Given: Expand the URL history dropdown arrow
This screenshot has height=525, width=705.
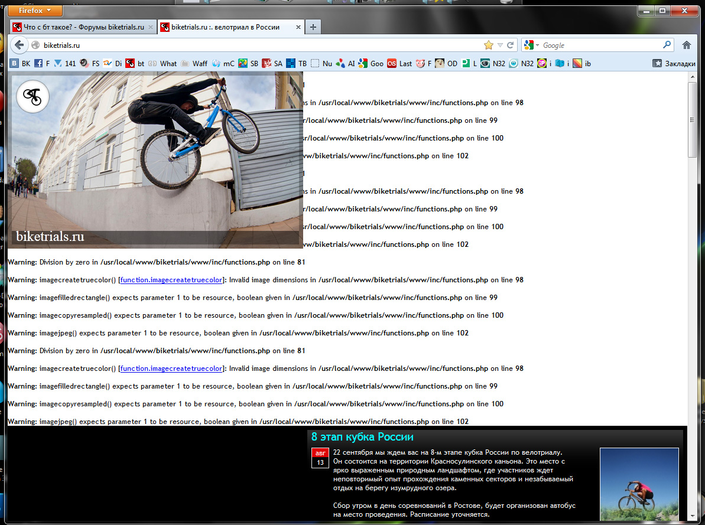Looking at the screenshot, I should tap(500, 45).
